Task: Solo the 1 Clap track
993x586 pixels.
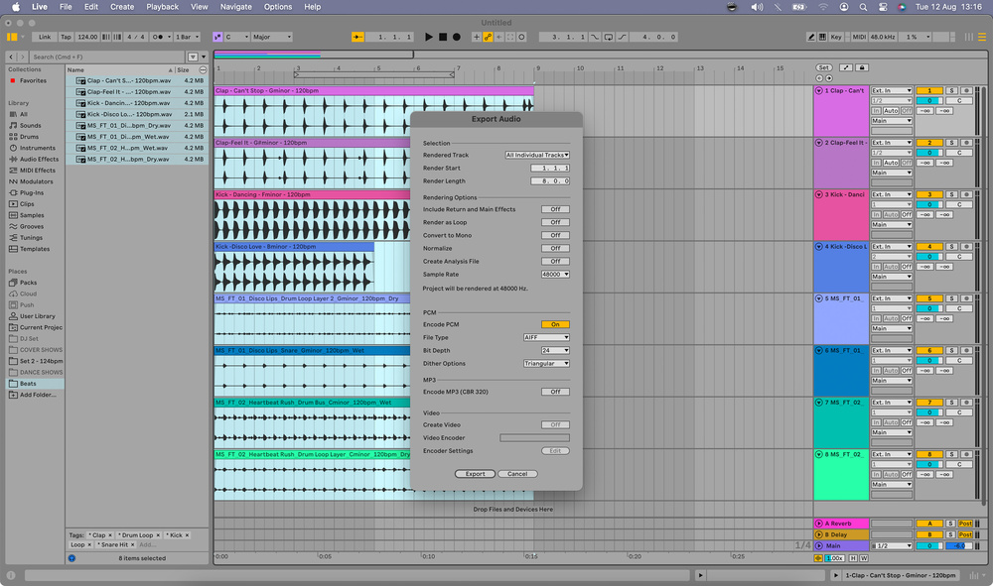Action: coord(952,90)
